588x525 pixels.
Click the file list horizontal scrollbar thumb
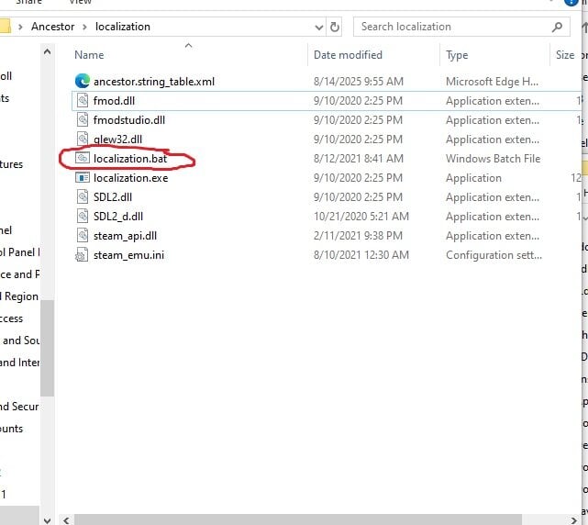coord(298,520)
